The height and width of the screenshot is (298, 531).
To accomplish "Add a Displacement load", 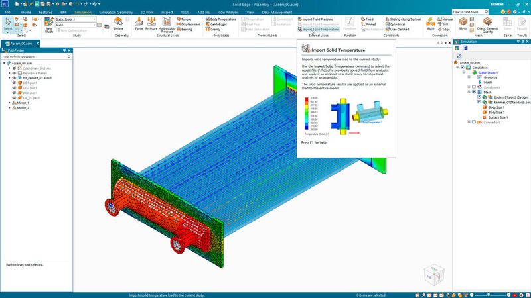I will click(x=189, y=25).
